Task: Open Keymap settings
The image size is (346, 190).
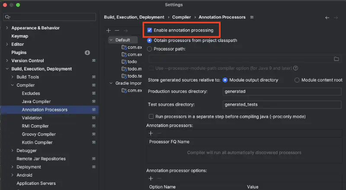Action: (19, 36)
